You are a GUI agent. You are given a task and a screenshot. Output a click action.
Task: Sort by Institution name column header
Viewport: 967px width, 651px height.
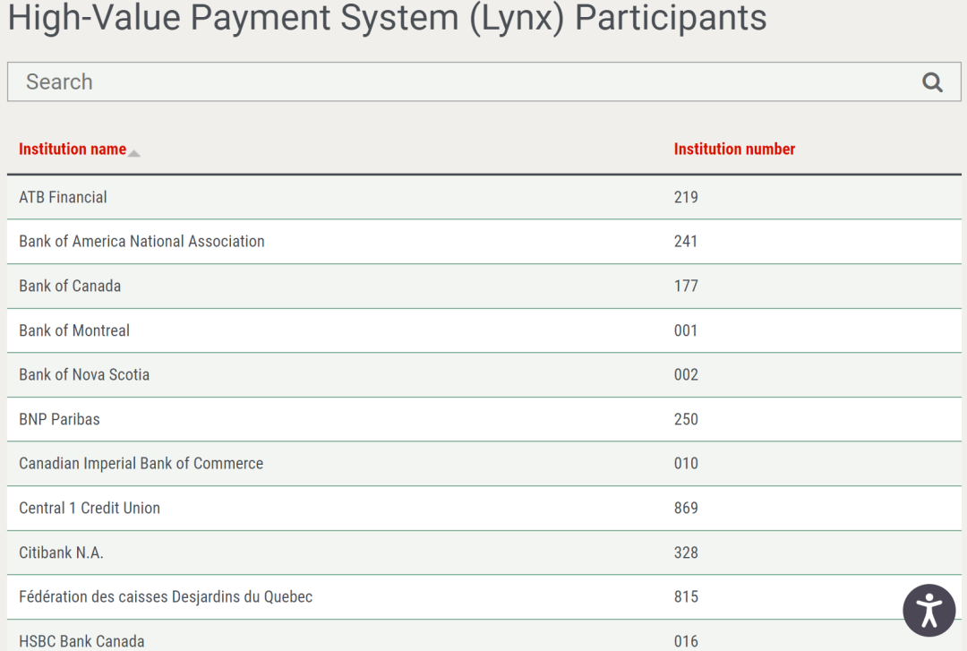coord(73,149)
